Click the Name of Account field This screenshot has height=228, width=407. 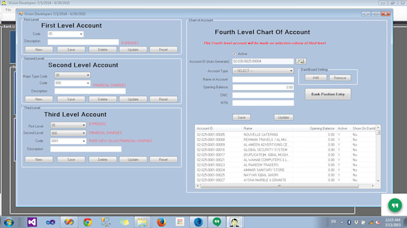[263, 79]
